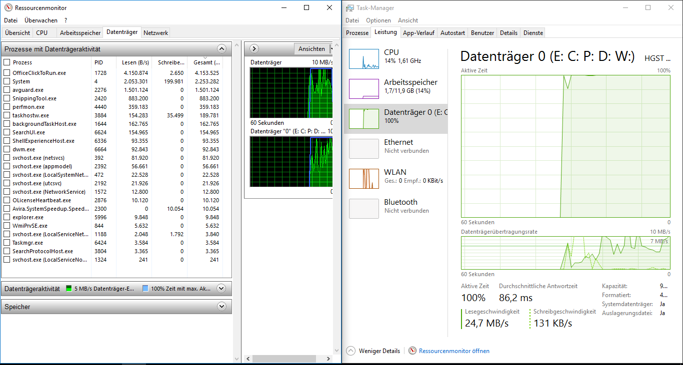Click the Task-Manager title bar icon
683x365 pixels.
(350, 7)
